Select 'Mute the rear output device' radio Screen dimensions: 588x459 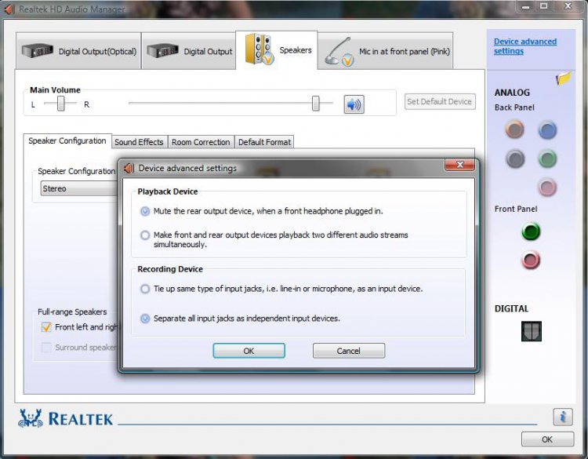click(x=145, y=211)
